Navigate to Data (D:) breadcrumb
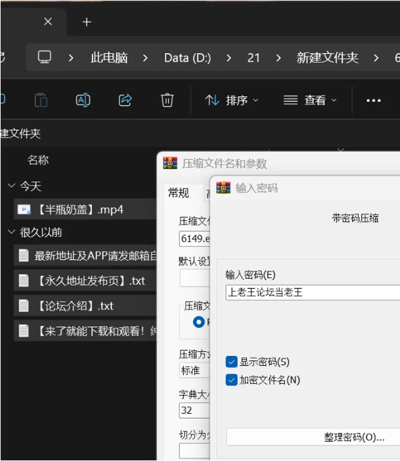400x461 pixels. (187, 58)
